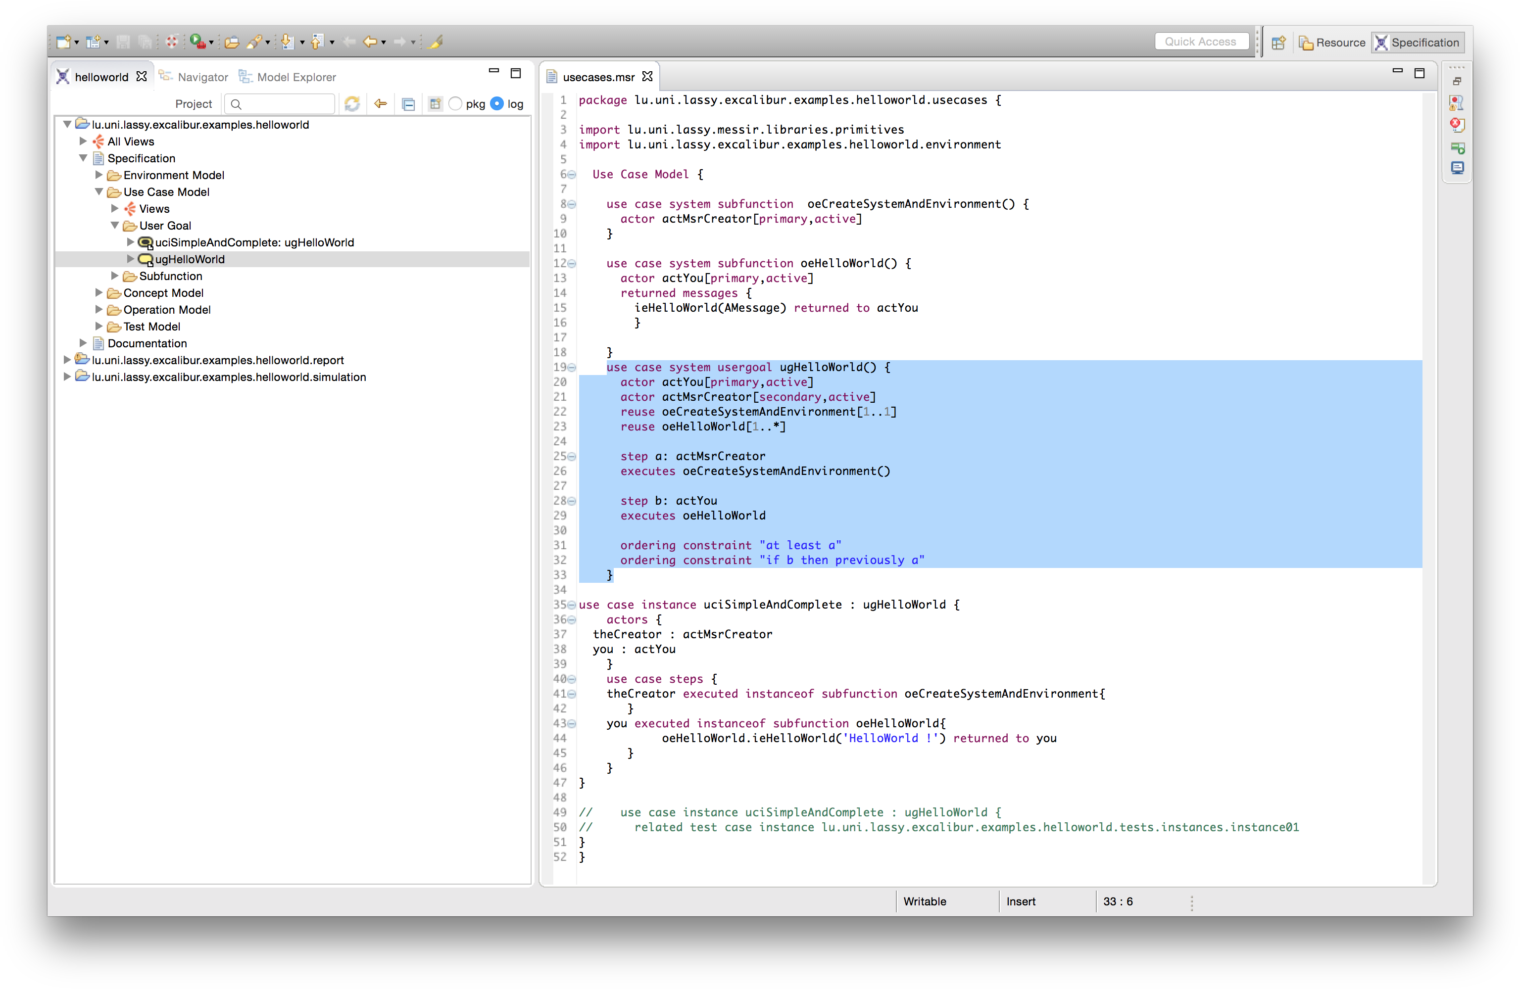The image size is (1520, 989).
Task: Expand the Environment Model folder
Action: pyautogui.click(x=99, y=175)
